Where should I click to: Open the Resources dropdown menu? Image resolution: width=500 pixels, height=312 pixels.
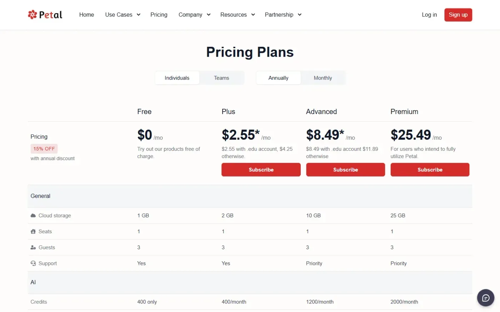pos(237,15)
